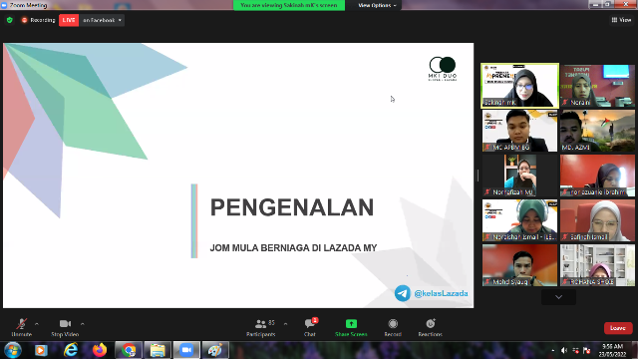Open the View Options menu
The height and width of the screenshot is (359, 638).
(377, 5)
